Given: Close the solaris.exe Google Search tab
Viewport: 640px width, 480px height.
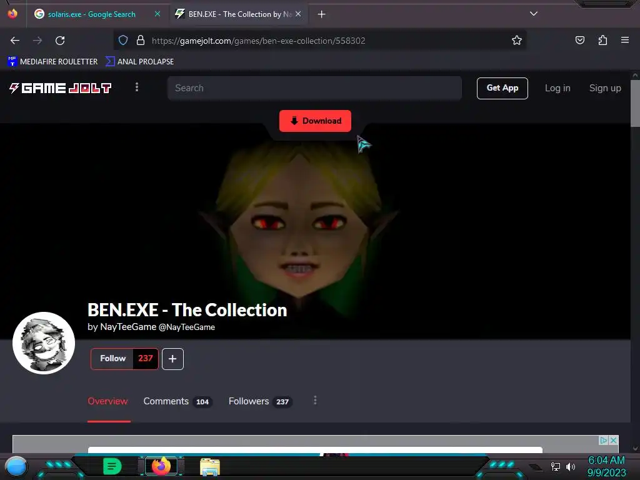Looking at the screenshot, I should (x=157, y=14).
